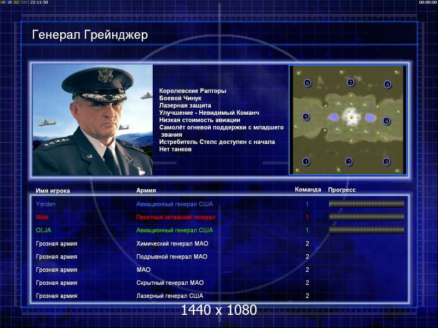Screen dimensions: 438x328
Task: Click Yerden's army 'Авиационный генерал США'
Action: [x=175, y=204]
